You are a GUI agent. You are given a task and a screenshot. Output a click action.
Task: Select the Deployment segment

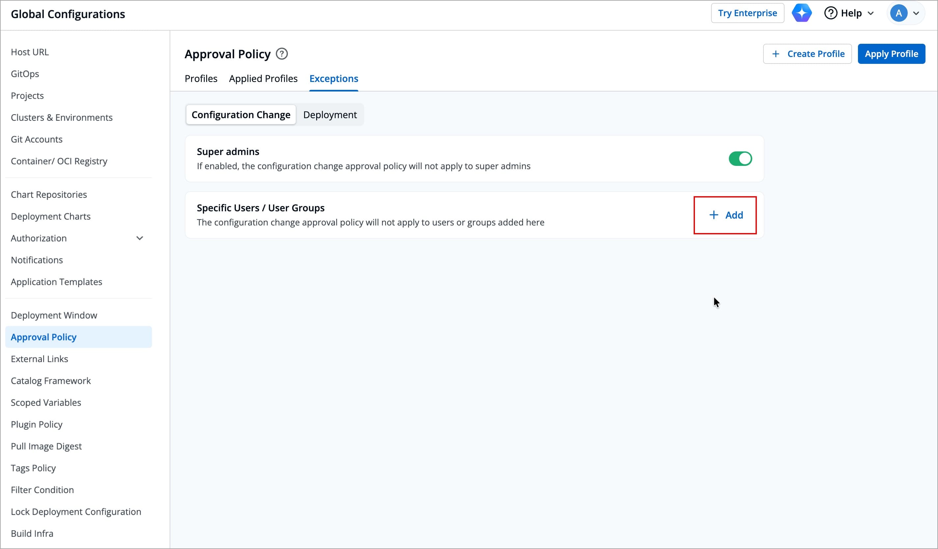(x=330, y=115)
